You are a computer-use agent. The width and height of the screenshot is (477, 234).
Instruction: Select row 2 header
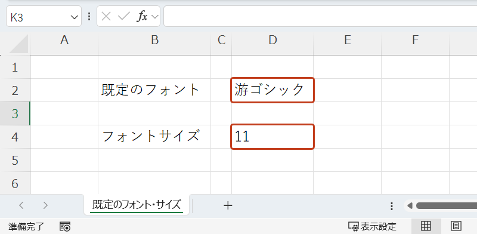click(15, 90)
